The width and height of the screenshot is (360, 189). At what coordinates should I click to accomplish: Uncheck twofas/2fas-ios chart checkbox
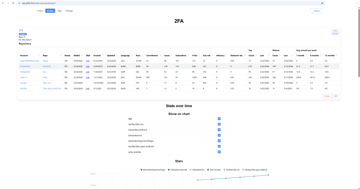pos(219,124)
